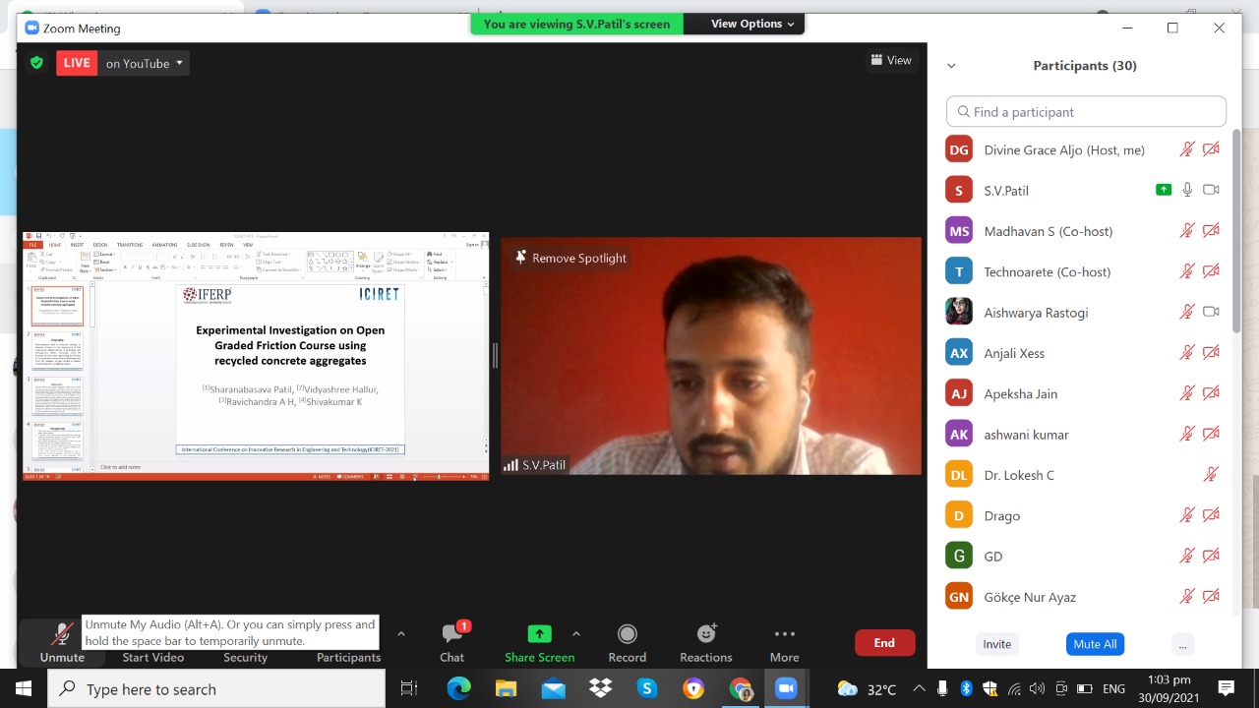Click the DESIGN ribbon tab in shared PowerPoint
The height and width of the screenshot is (708, 1259).
(100, 245)
